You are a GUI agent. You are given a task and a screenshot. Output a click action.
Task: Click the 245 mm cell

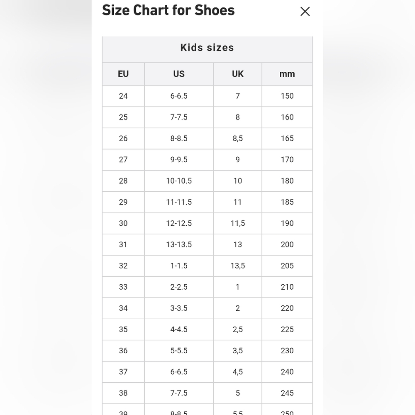pyautogui.click(x=287, y=393)
